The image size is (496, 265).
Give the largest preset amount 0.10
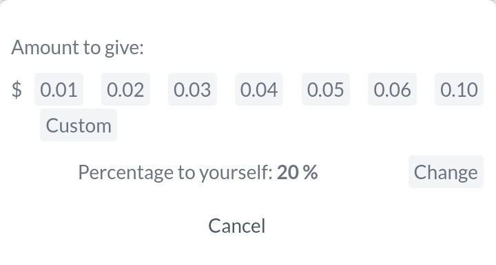click(x=459, y=89)
